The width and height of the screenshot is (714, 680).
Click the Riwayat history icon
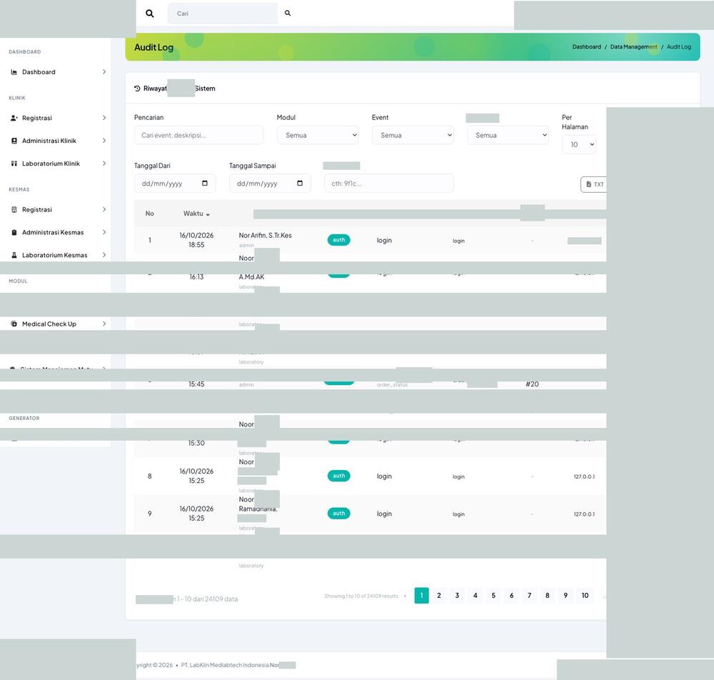pyautogui.click(x=137, y=89)
